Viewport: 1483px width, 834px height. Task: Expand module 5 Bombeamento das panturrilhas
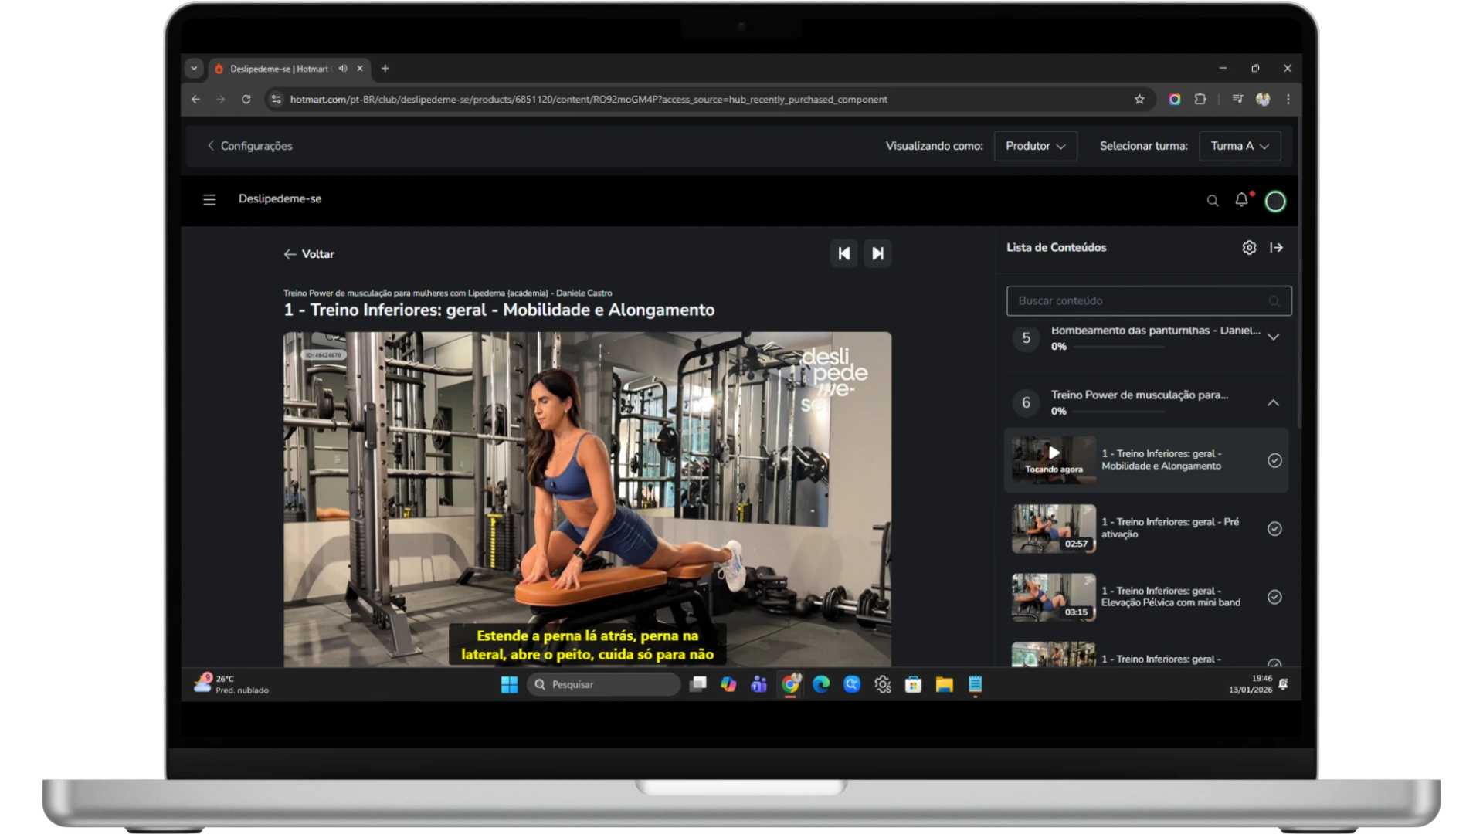click(1273, 337)
